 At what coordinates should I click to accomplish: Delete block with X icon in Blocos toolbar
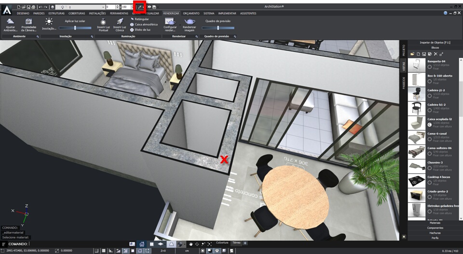point(436,54)
